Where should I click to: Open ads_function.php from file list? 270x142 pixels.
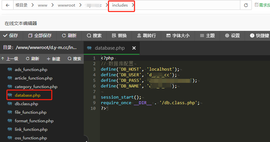31,70
